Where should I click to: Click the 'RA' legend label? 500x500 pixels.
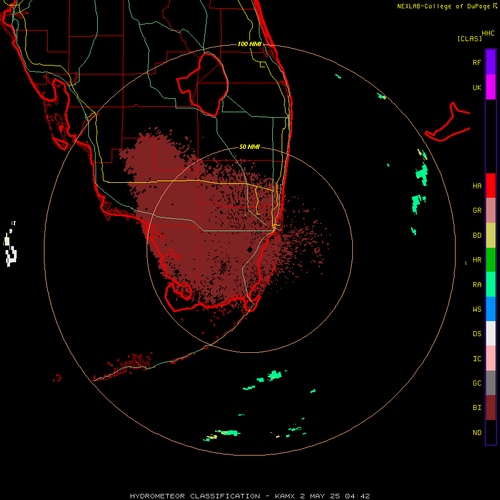tap(477, 285)
